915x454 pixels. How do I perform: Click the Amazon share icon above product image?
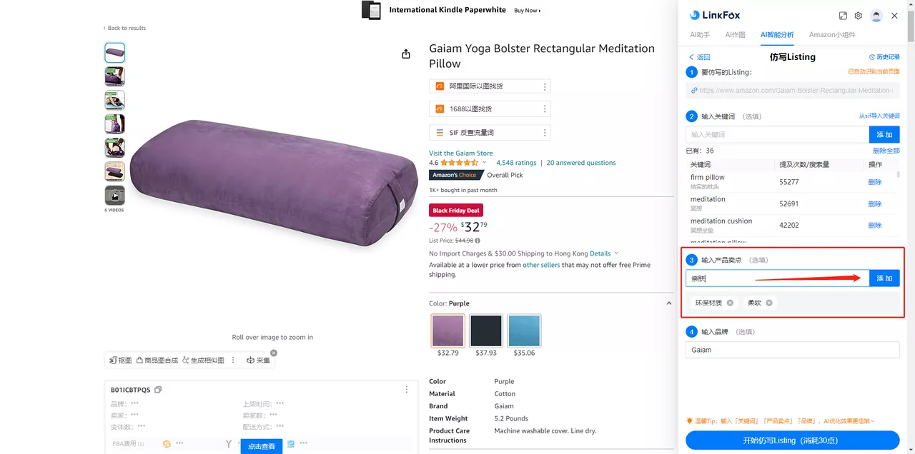406,54
